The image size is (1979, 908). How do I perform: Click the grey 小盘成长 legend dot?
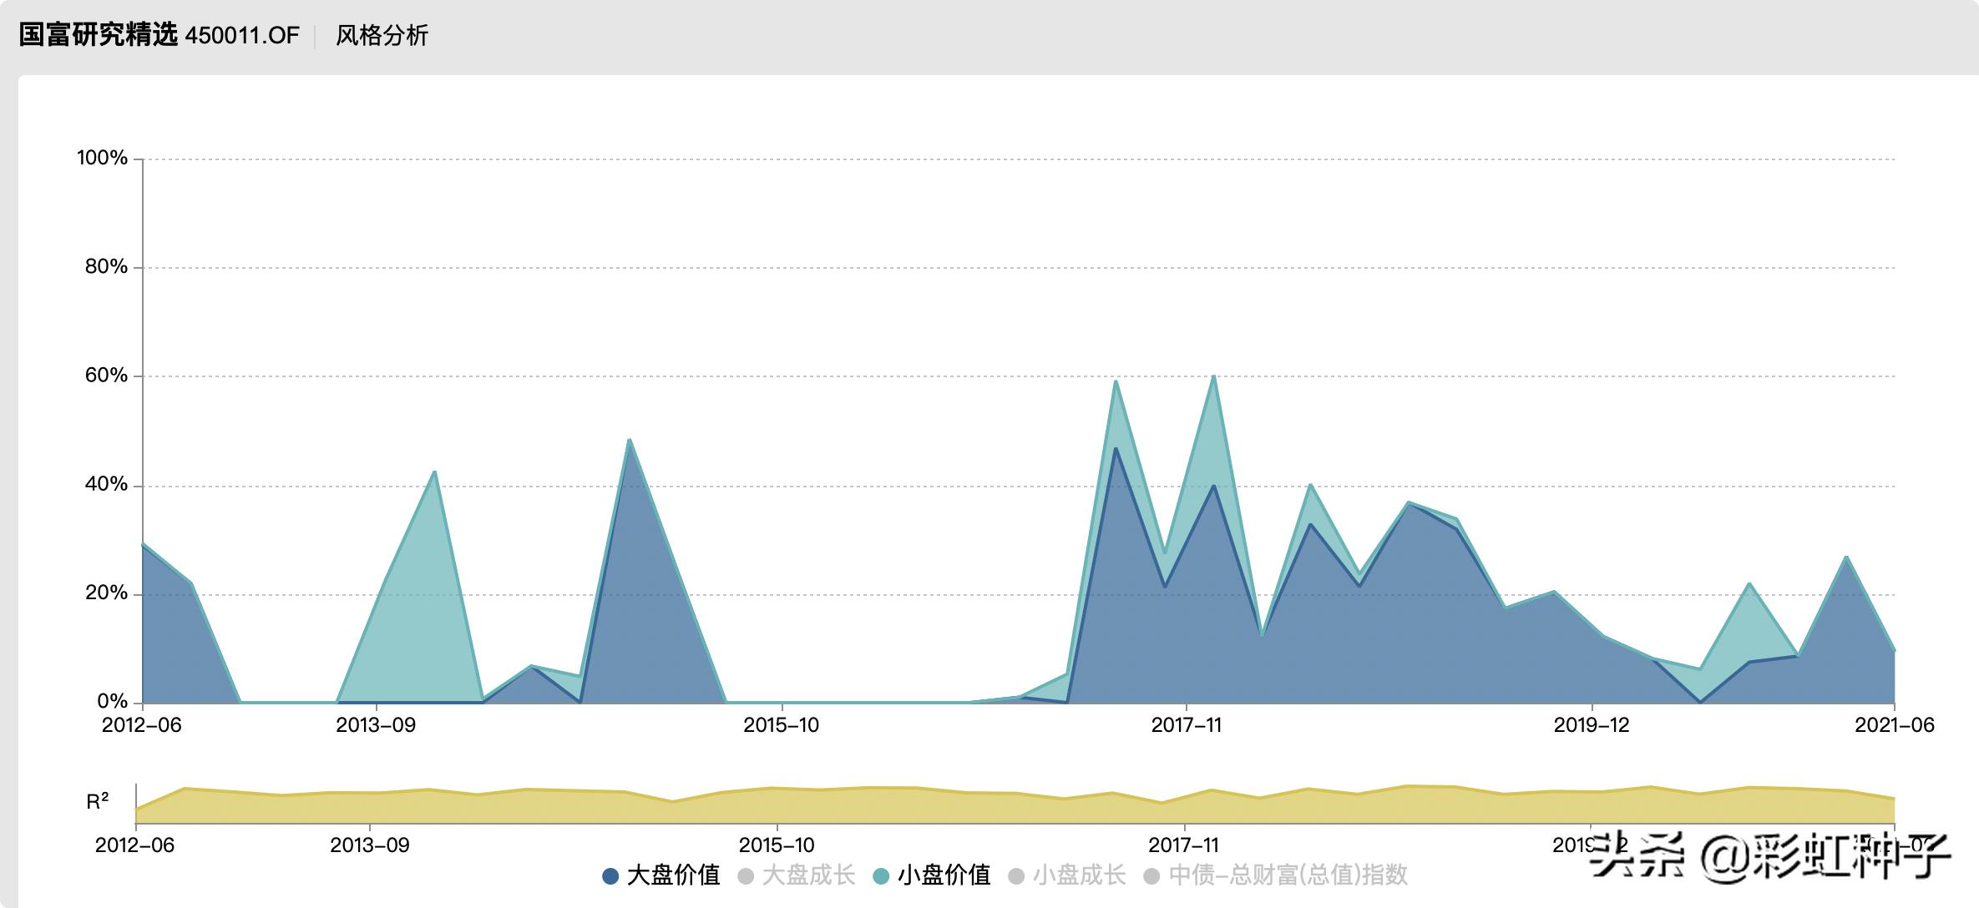click(1016, 876)
